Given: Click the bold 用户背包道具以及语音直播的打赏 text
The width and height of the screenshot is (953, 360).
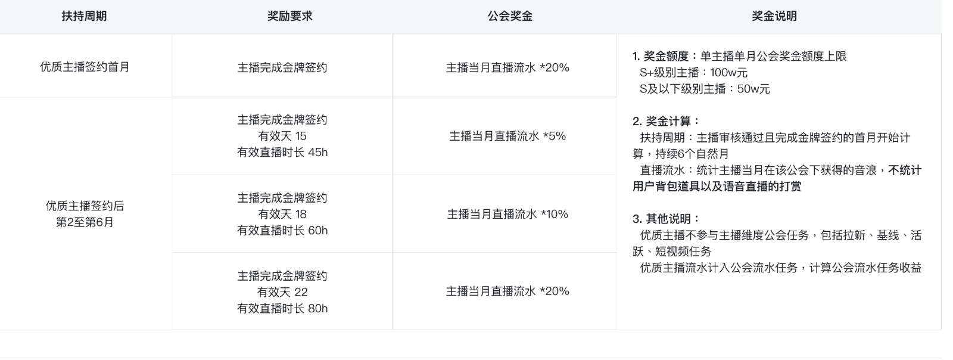Looking at the screenshot, I should point(717,186).
